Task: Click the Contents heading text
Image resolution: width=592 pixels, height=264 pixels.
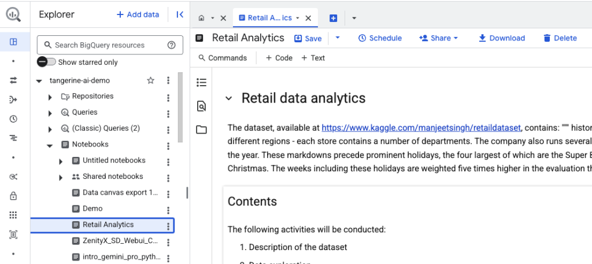Action: pos(252,201)
